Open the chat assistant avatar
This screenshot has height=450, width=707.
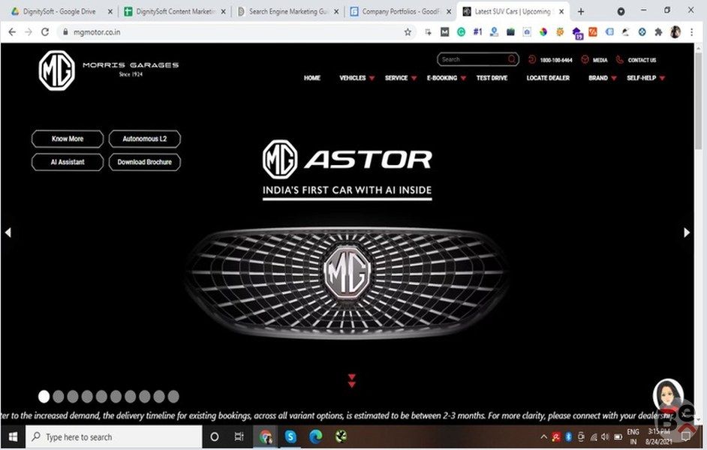pos(667,394)
